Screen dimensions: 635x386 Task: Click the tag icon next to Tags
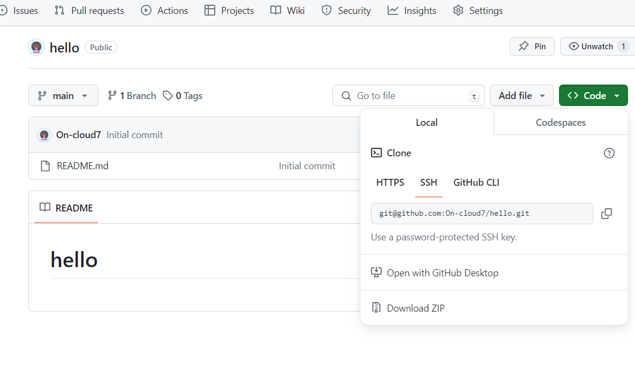[x=168, y=95]
